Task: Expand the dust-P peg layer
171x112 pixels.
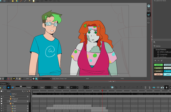Action: tap(10, 101)
